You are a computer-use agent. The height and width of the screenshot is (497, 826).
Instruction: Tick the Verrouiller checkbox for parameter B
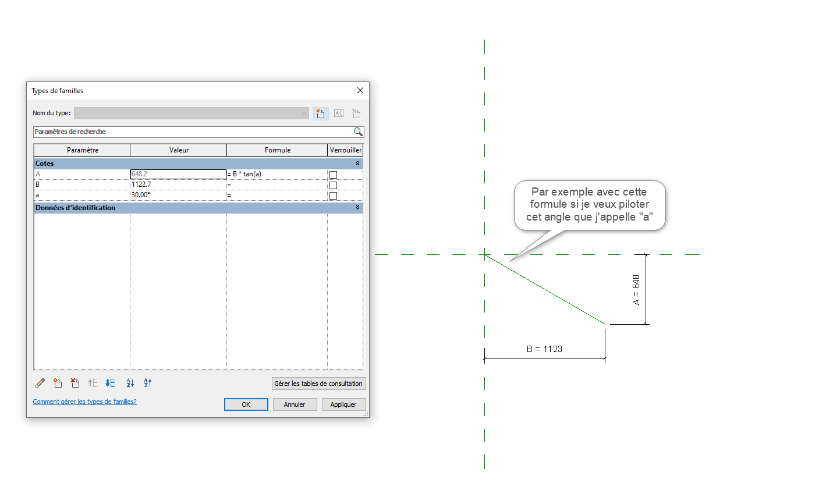[333, 185]
